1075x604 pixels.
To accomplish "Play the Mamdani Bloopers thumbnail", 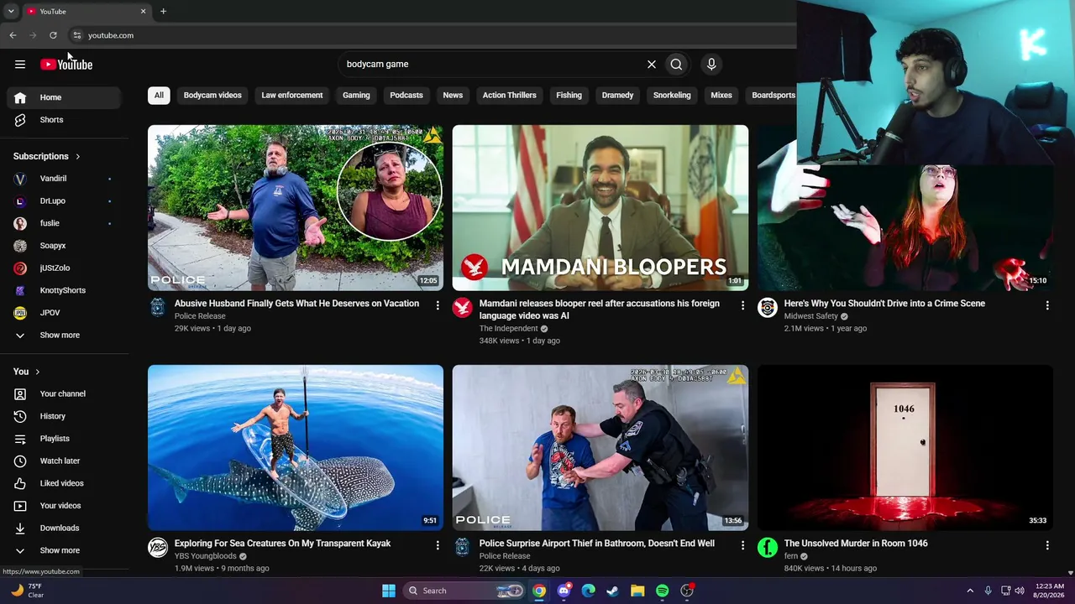I will (600, 208).
